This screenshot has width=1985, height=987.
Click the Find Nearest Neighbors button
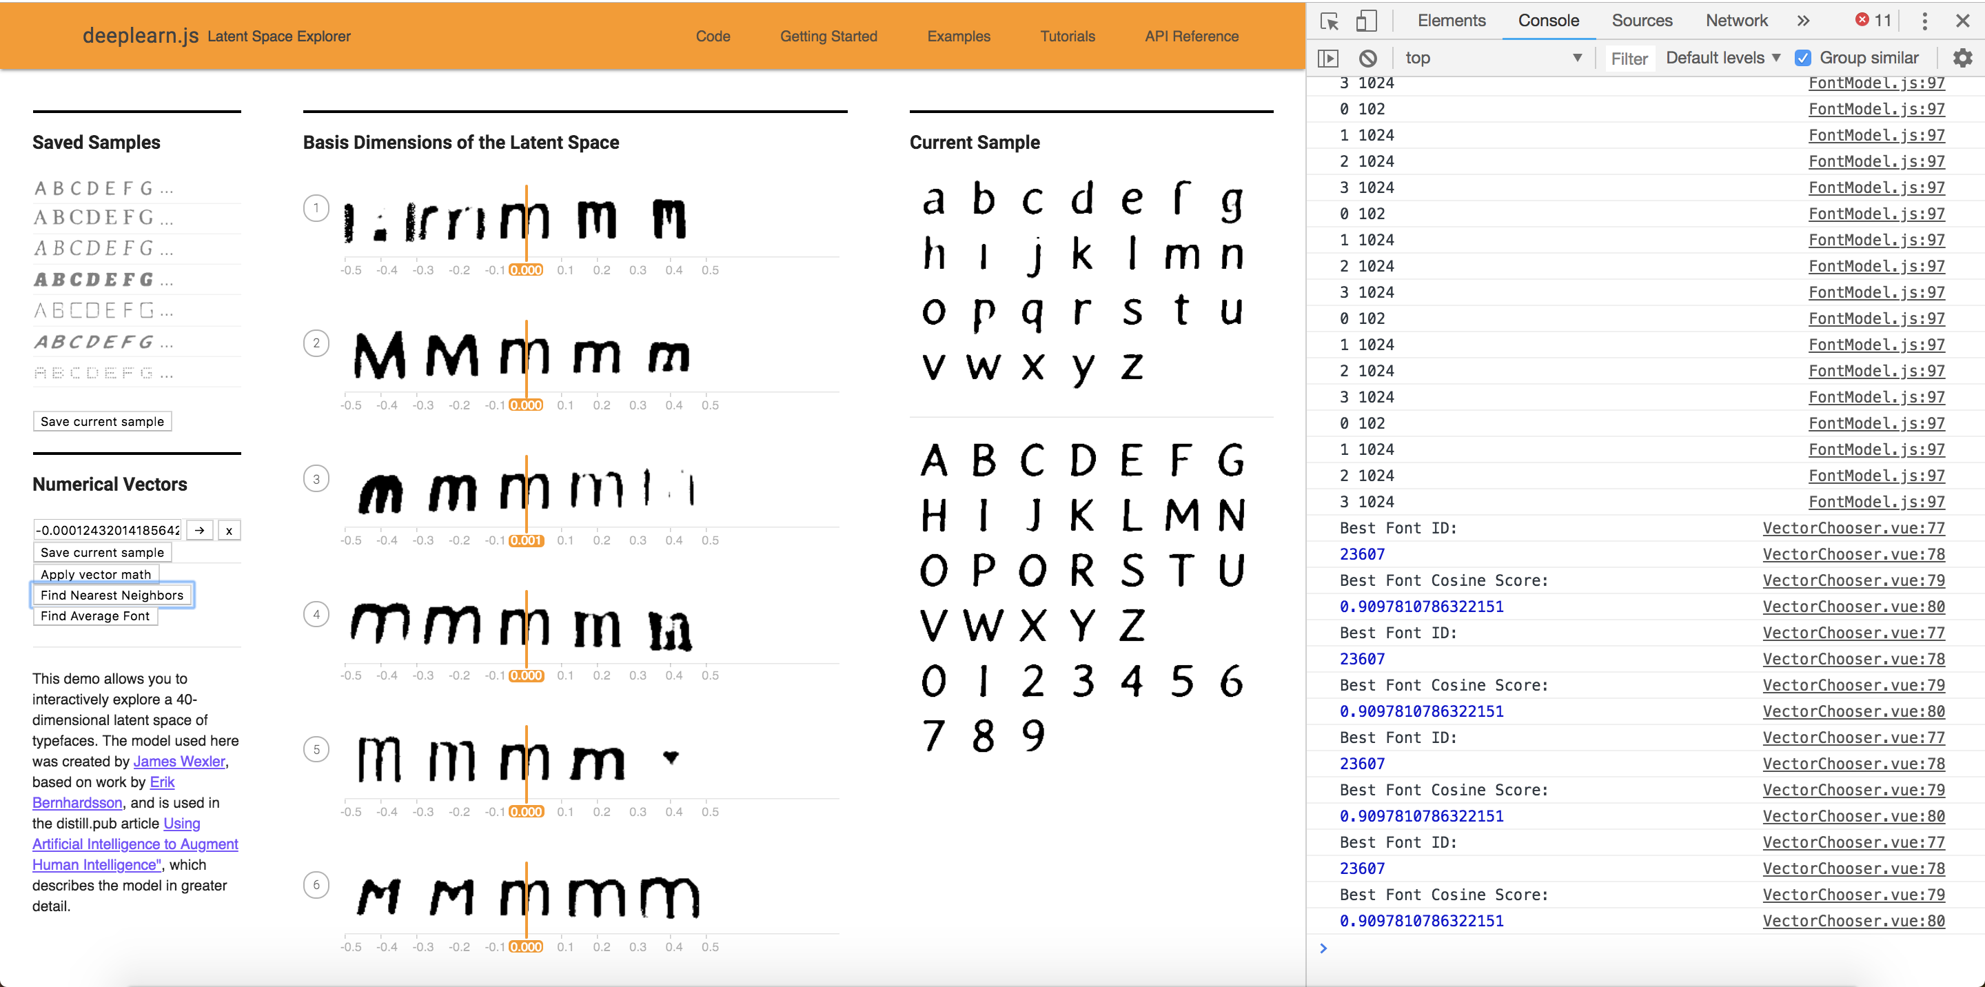pyautogui.click(x=112, y=595)
